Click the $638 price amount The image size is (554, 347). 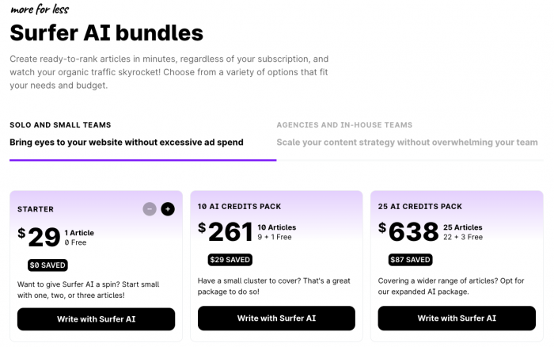point(408,231)
